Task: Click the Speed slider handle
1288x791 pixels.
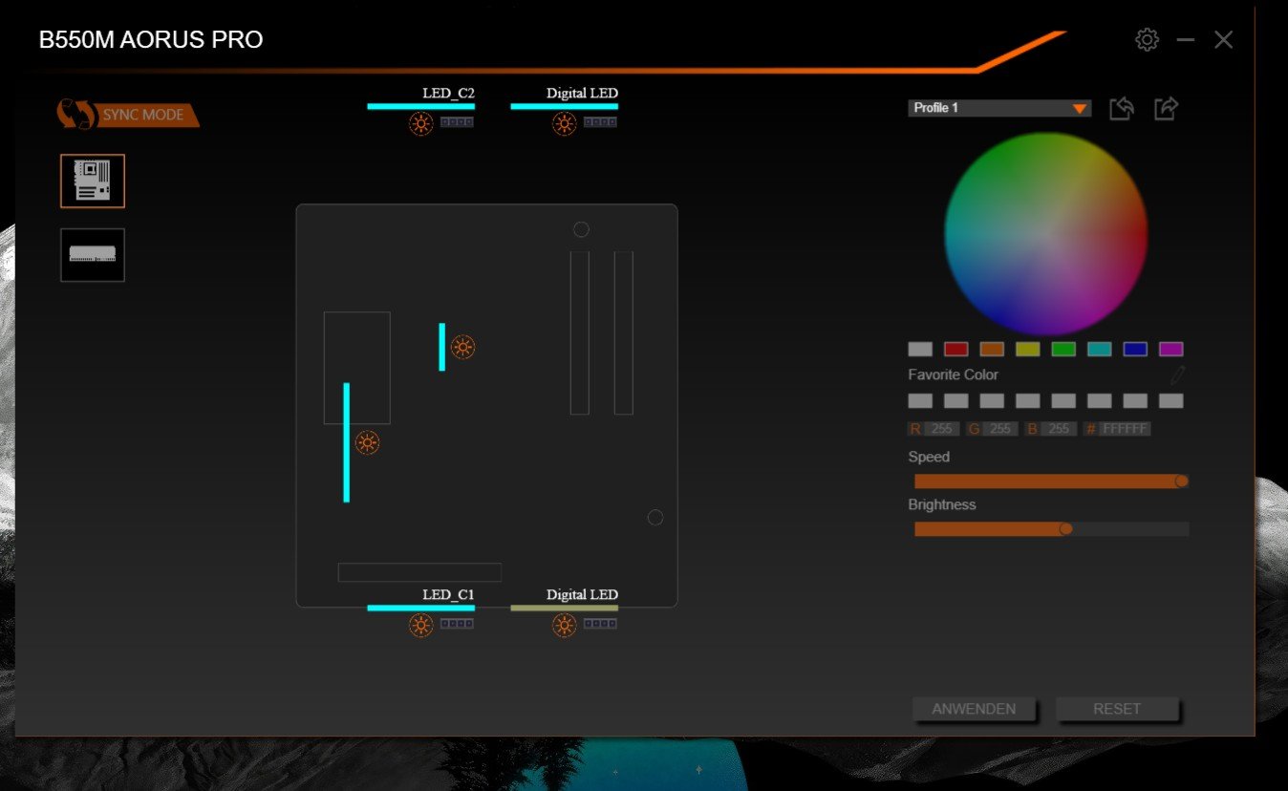Action: click(1182, 481)
